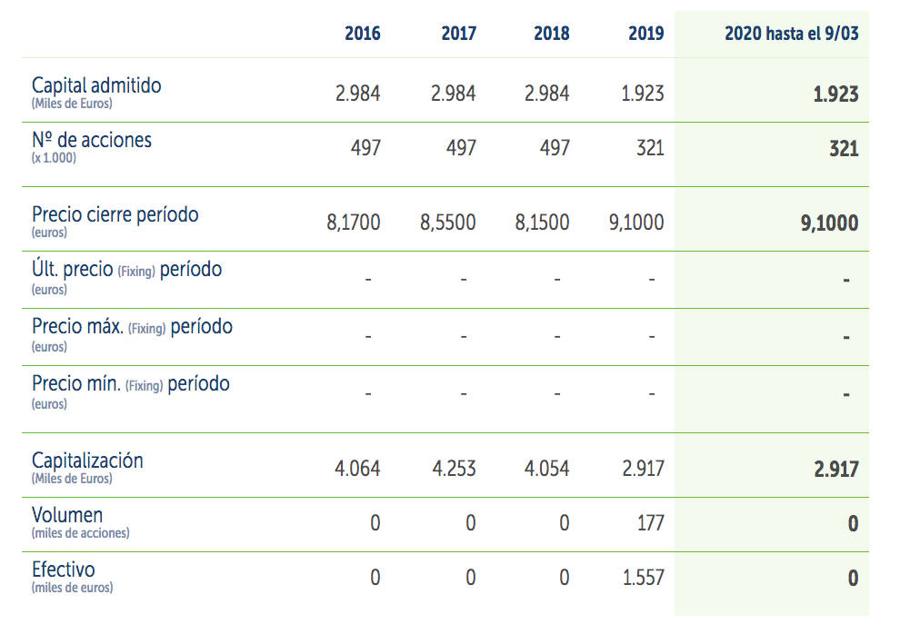Click the 2019 Efectivo value 1.557
900x624 pixels.
pos(643,578)
